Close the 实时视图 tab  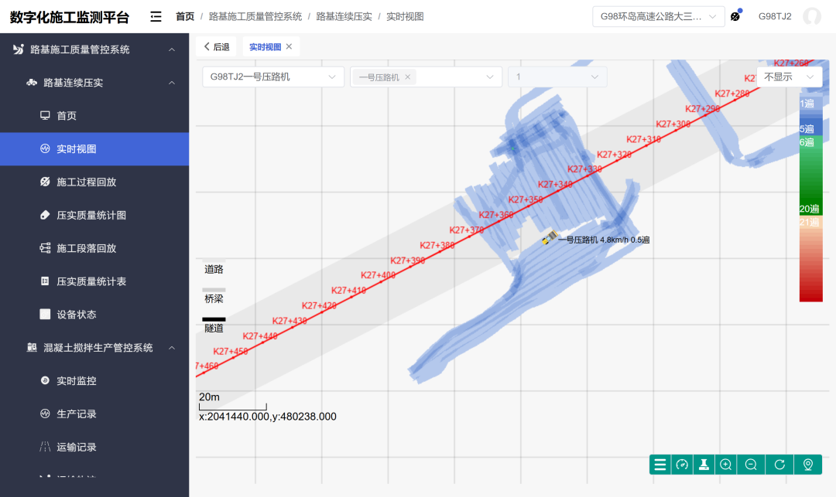(289, 47)
